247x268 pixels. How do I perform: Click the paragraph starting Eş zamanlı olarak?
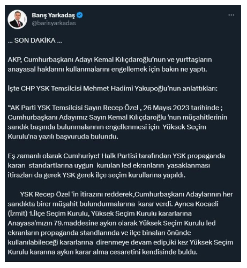pyautogui.click(x=116, y=165)
